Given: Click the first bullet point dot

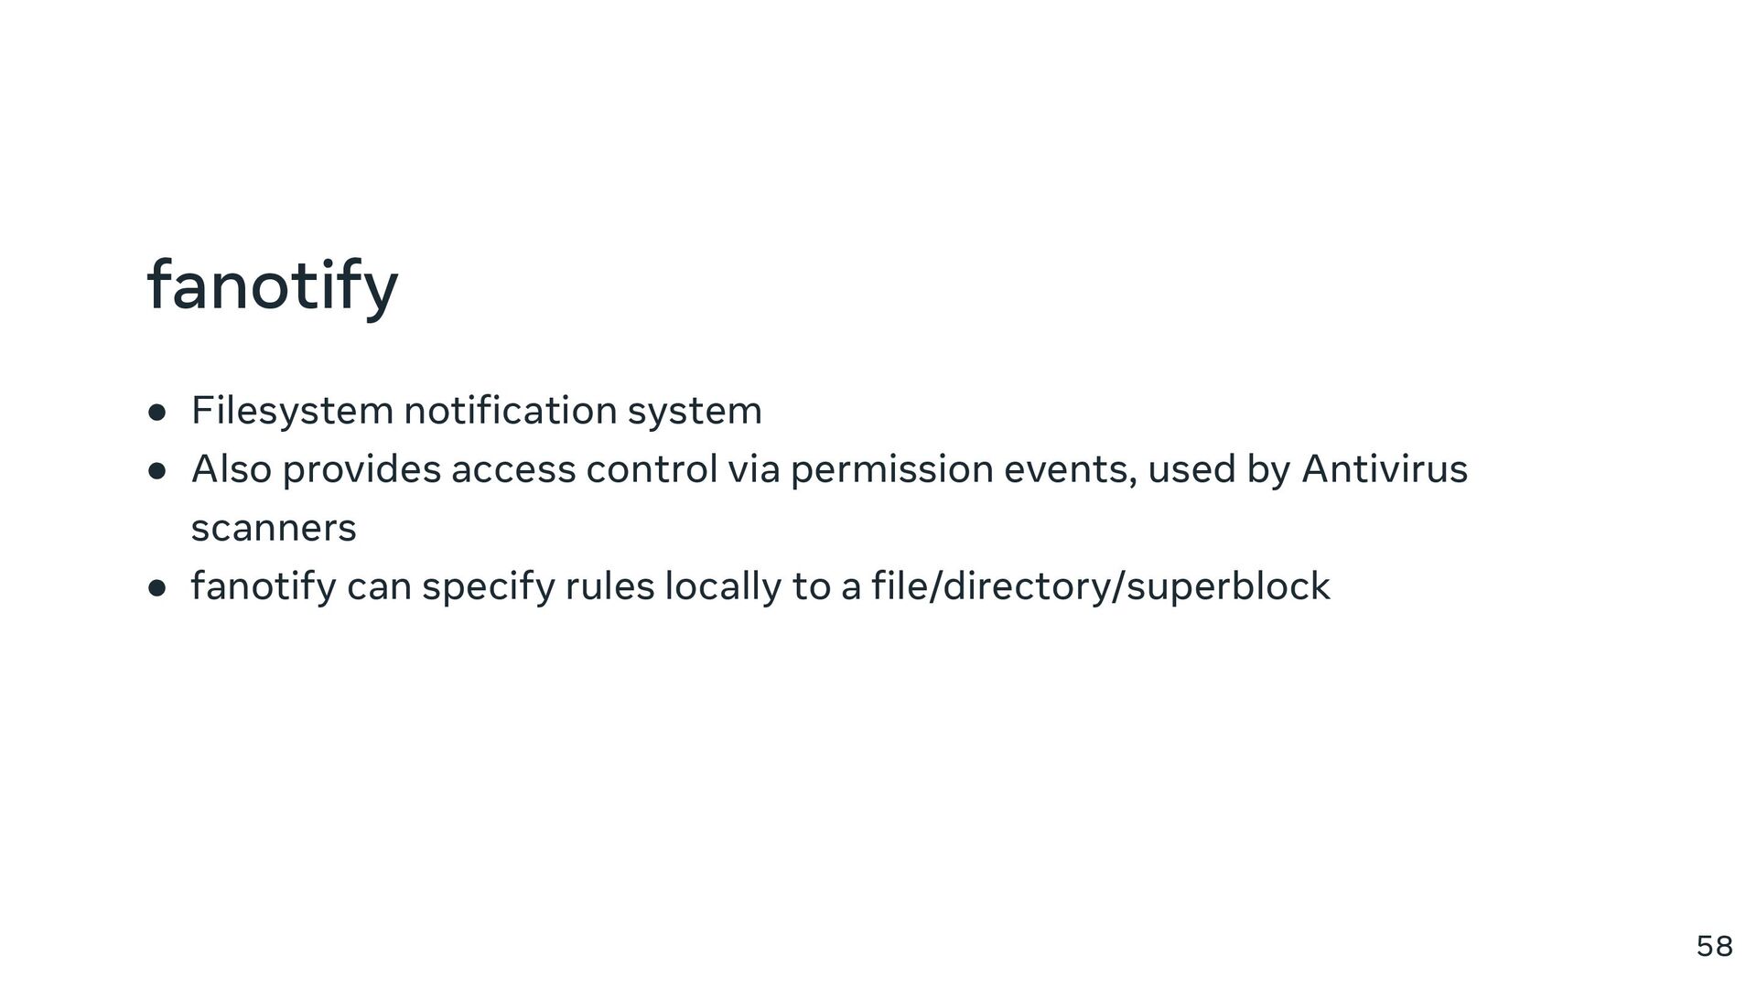Looking at the screenshot, I should tap(157, 413).
